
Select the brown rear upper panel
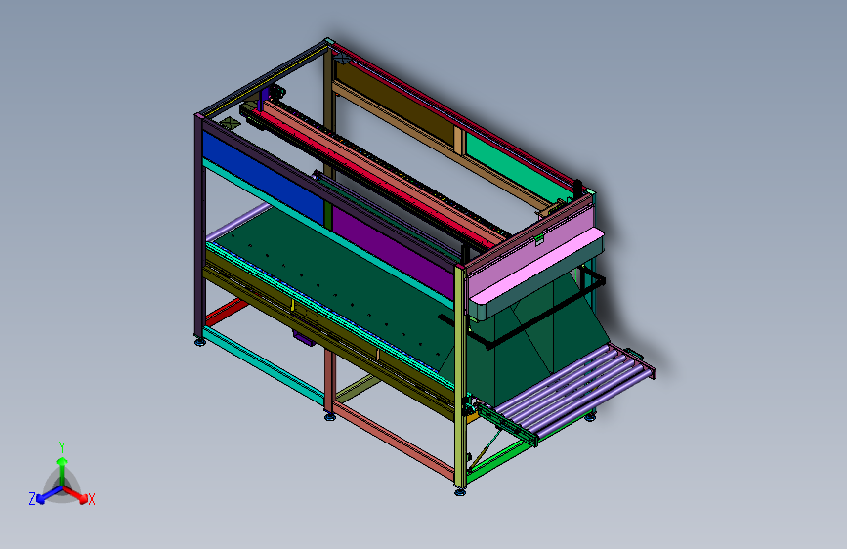click(x=397, y=103)
